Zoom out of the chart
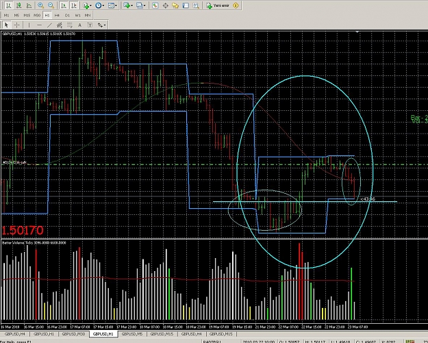Viewport: 428px width, 343px height. point(51,5)
